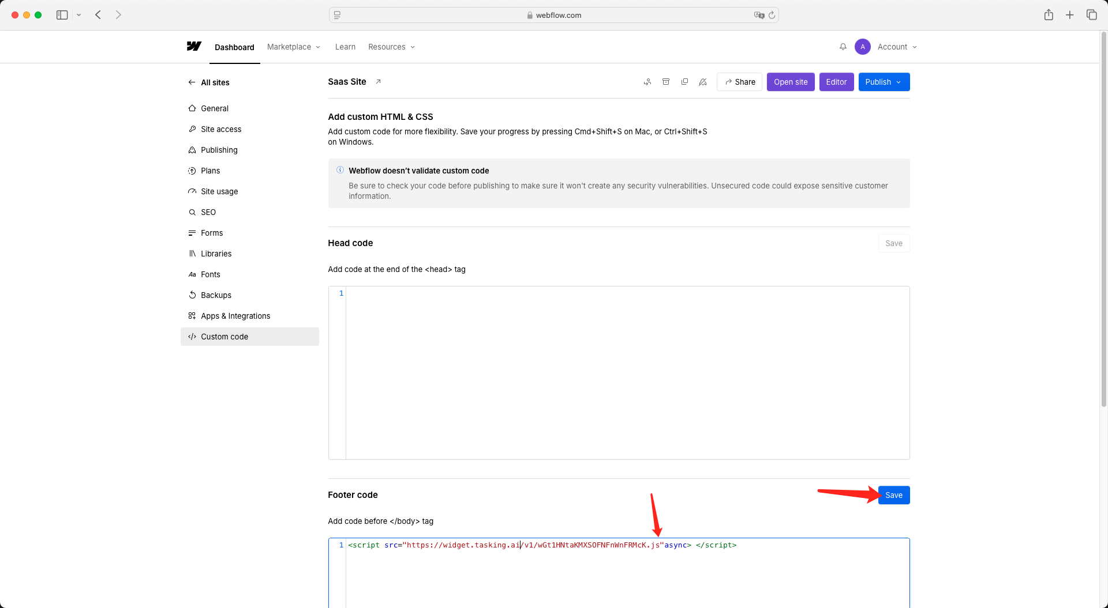The image size is (1108, 608).
Task: Open Saas Site external link arrow
Action: 379,82
